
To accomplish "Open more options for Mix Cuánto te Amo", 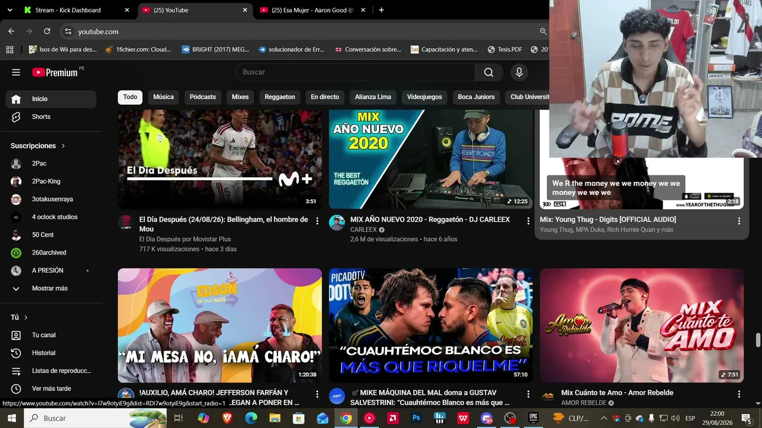I will [x=739, y=394].
